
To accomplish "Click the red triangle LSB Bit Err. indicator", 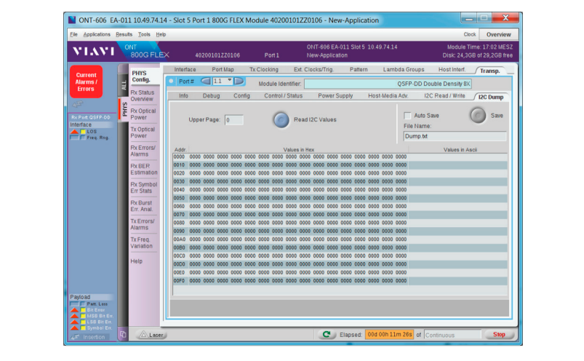I will coord(74,322).
